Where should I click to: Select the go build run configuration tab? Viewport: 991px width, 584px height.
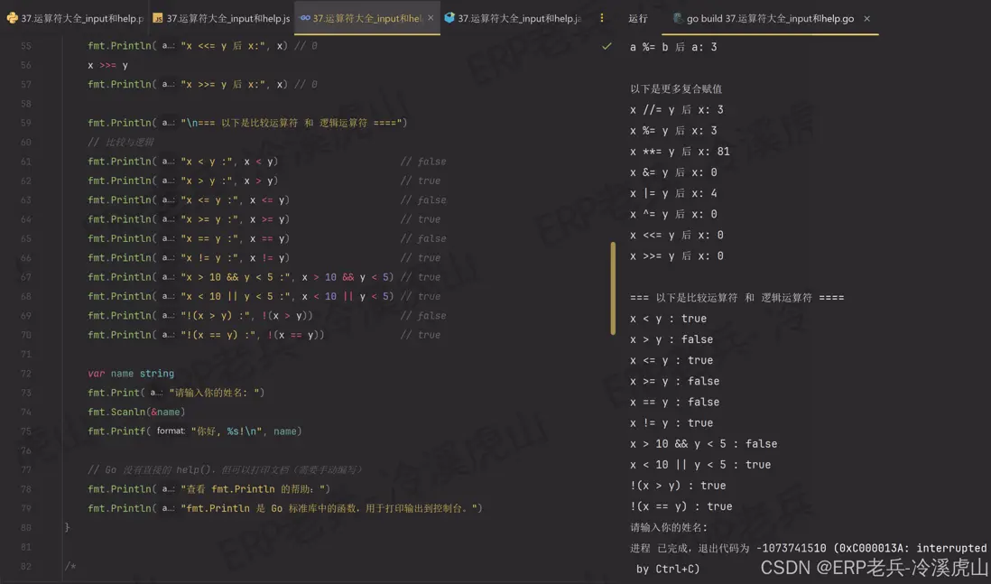pos(770,18)
